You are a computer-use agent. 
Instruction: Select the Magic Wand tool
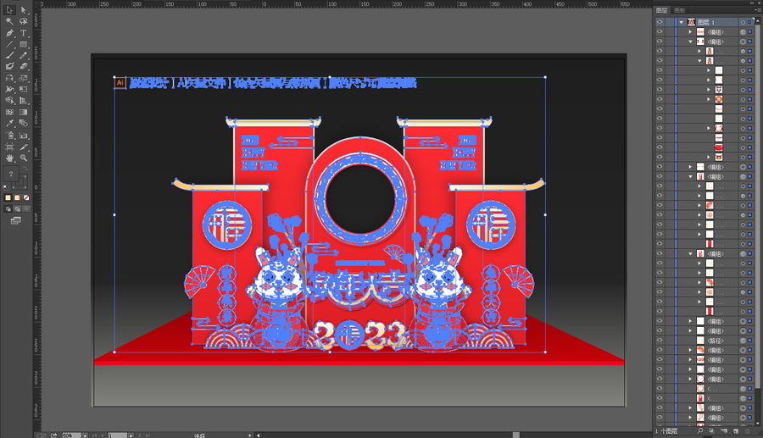(x=9, y=21)
